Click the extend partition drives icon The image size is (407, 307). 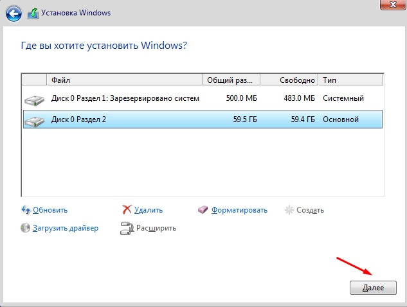tap(127, 229)
